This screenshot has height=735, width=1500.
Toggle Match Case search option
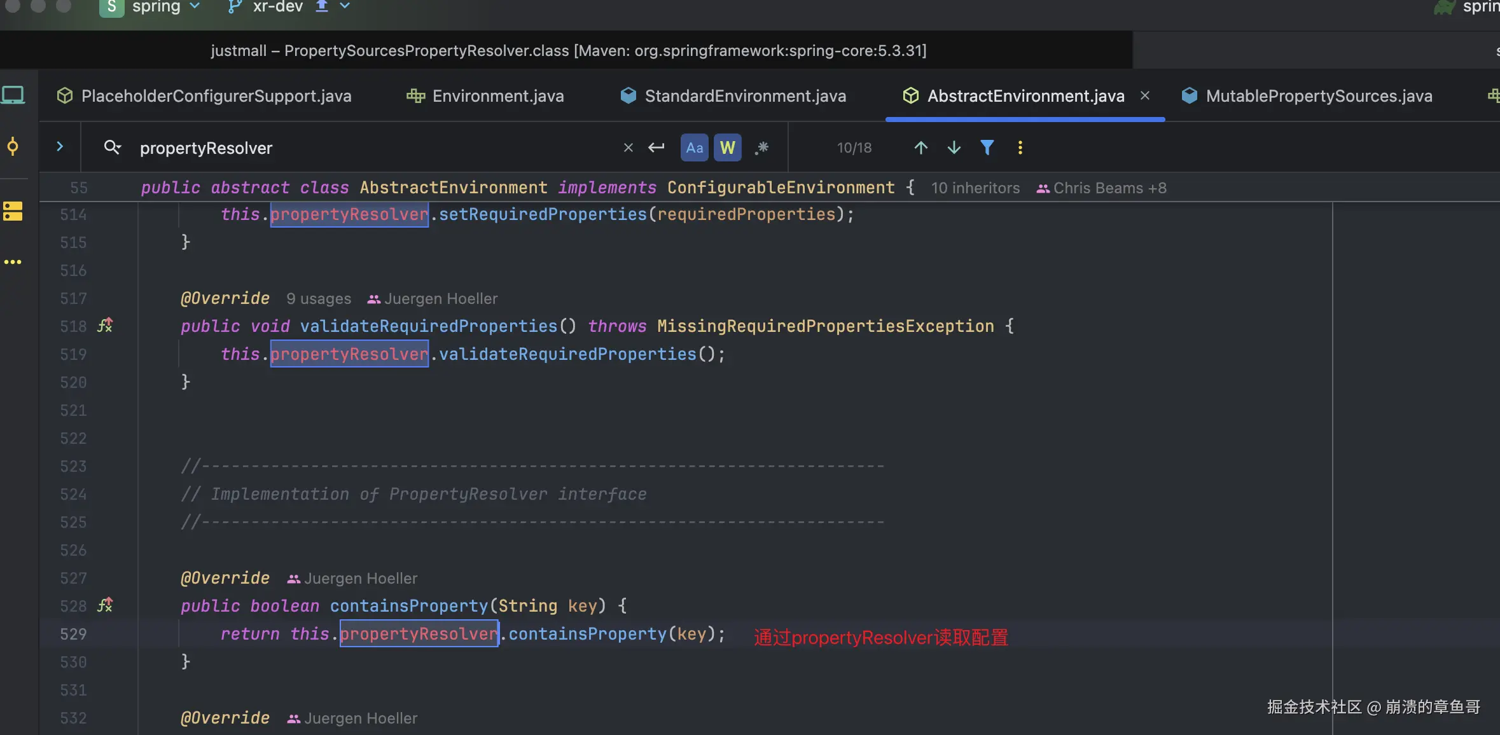694,148
